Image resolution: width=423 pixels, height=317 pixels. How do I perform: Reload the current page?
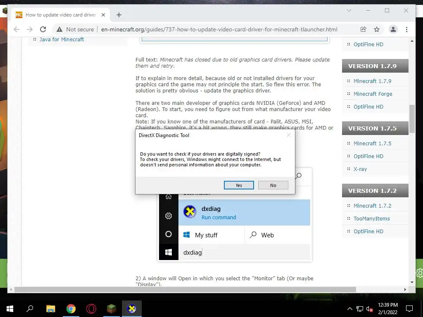coord(43,29)
